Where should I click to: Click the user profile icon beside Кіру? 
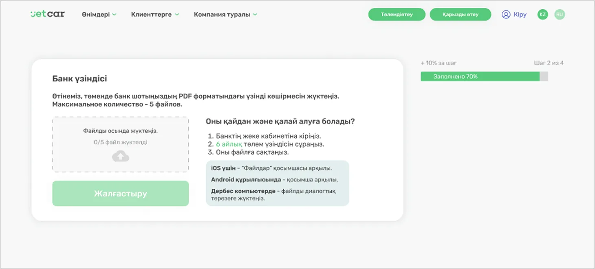(505, 14)
